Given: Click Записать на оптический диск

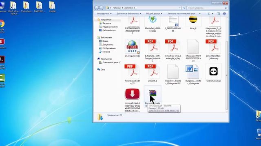Looking at the screenshot, I should (x=181, y=13).
